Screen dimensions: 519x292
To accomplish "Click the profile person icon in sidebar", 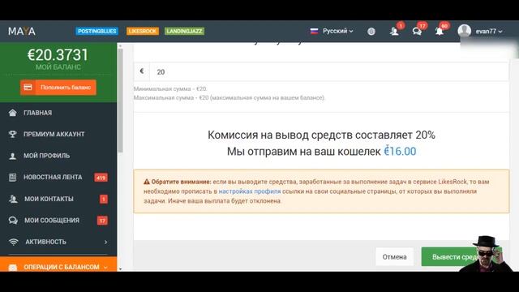I will coord(13,156).
